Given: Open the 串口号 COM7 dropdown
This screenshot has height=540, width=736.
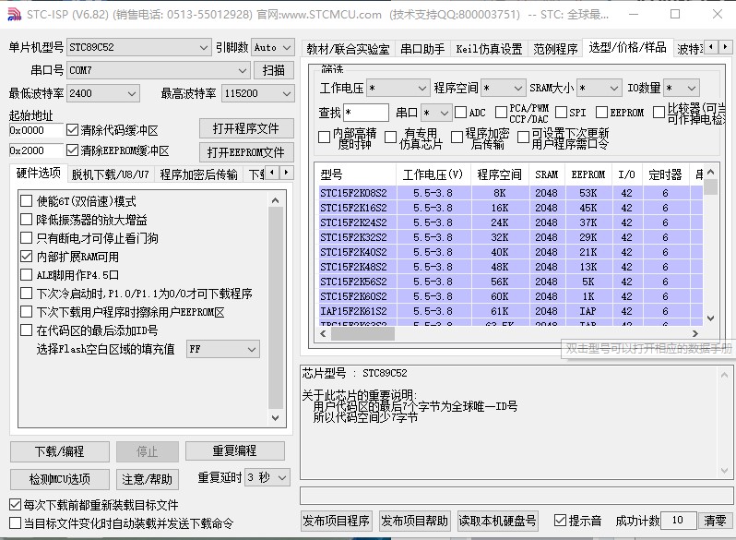Looking at the screenshot, I should point(158,70).
